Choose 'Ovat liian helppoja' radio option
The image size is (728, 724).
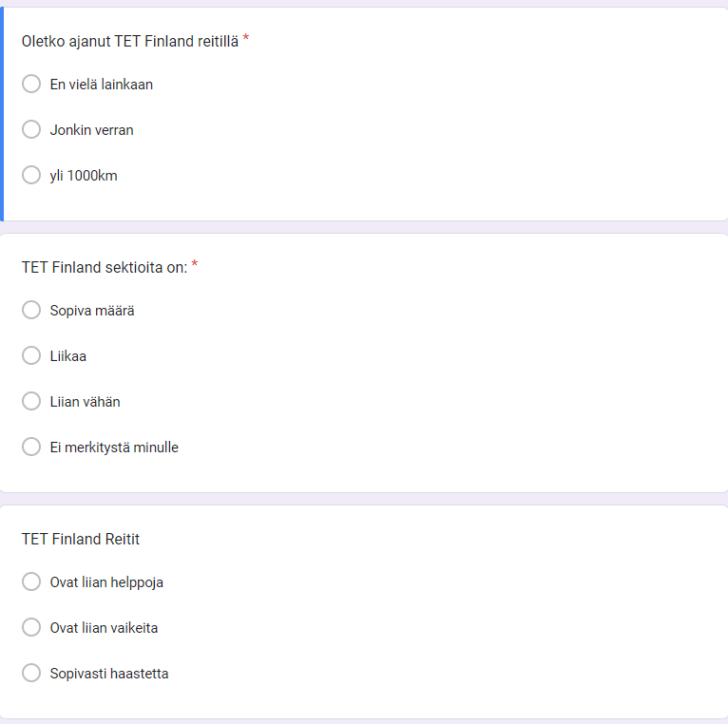coord(31,582)
